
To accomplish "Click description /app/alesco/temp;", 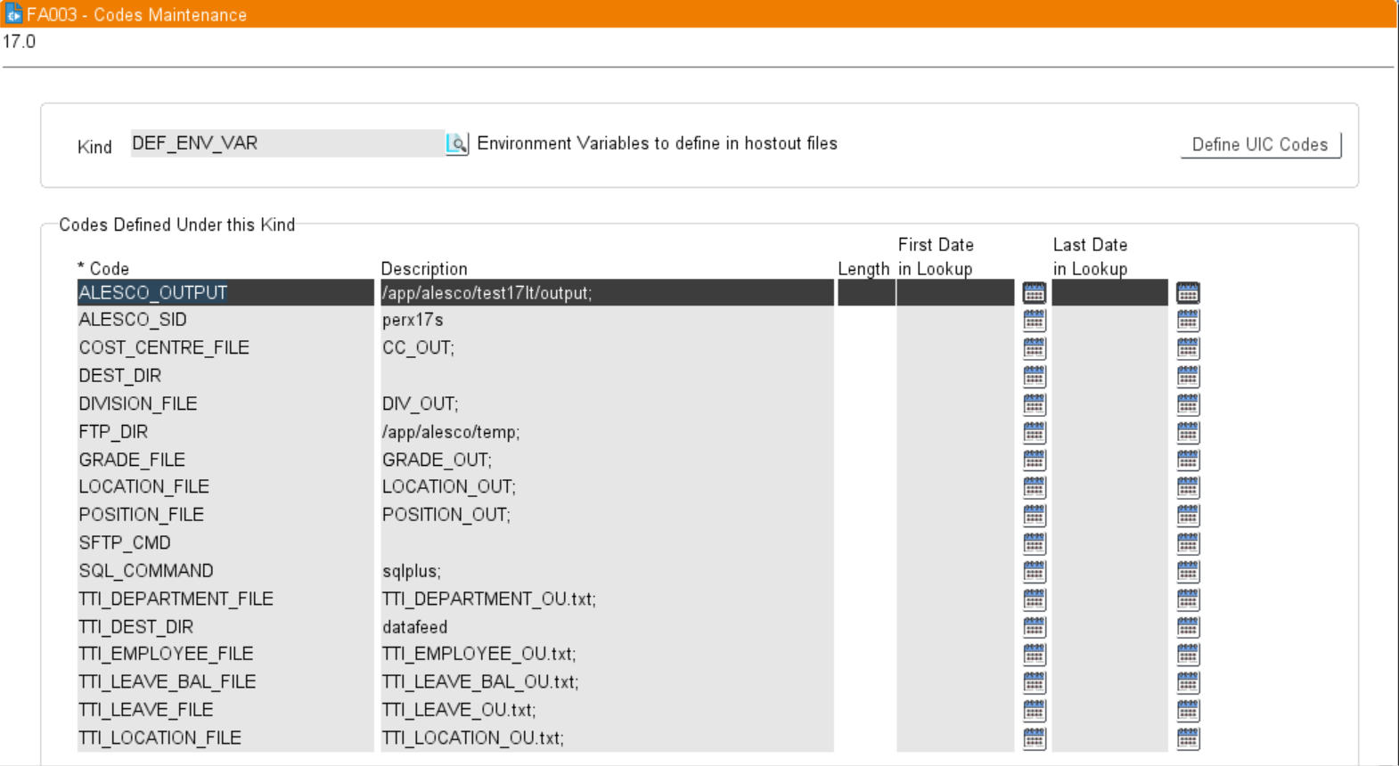I will click(607, 432).
